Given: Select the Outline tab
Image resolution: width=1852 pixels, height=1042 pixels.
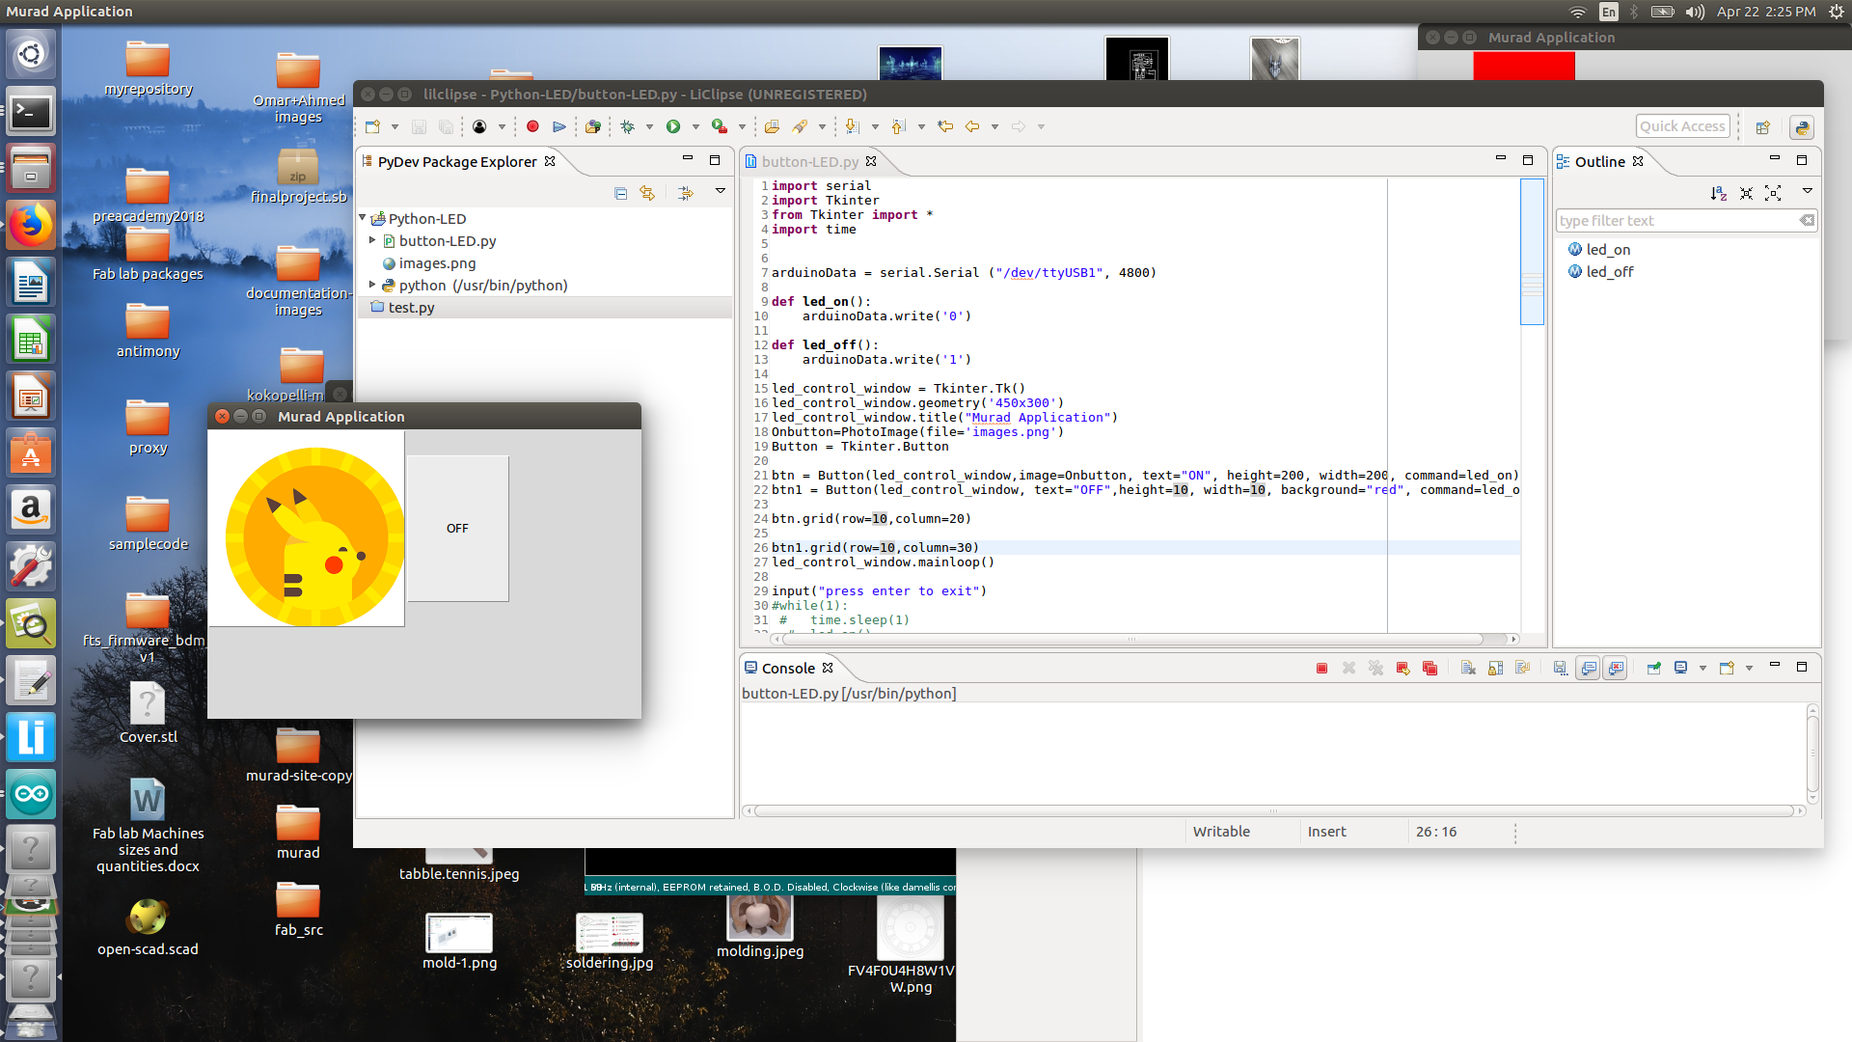Looking at the screenshot, I should pos(1599,161).
